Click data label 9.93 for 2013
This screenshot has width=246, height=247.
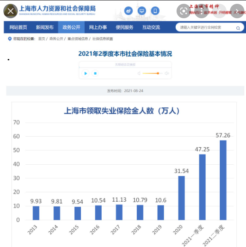[x=36, y=201]
